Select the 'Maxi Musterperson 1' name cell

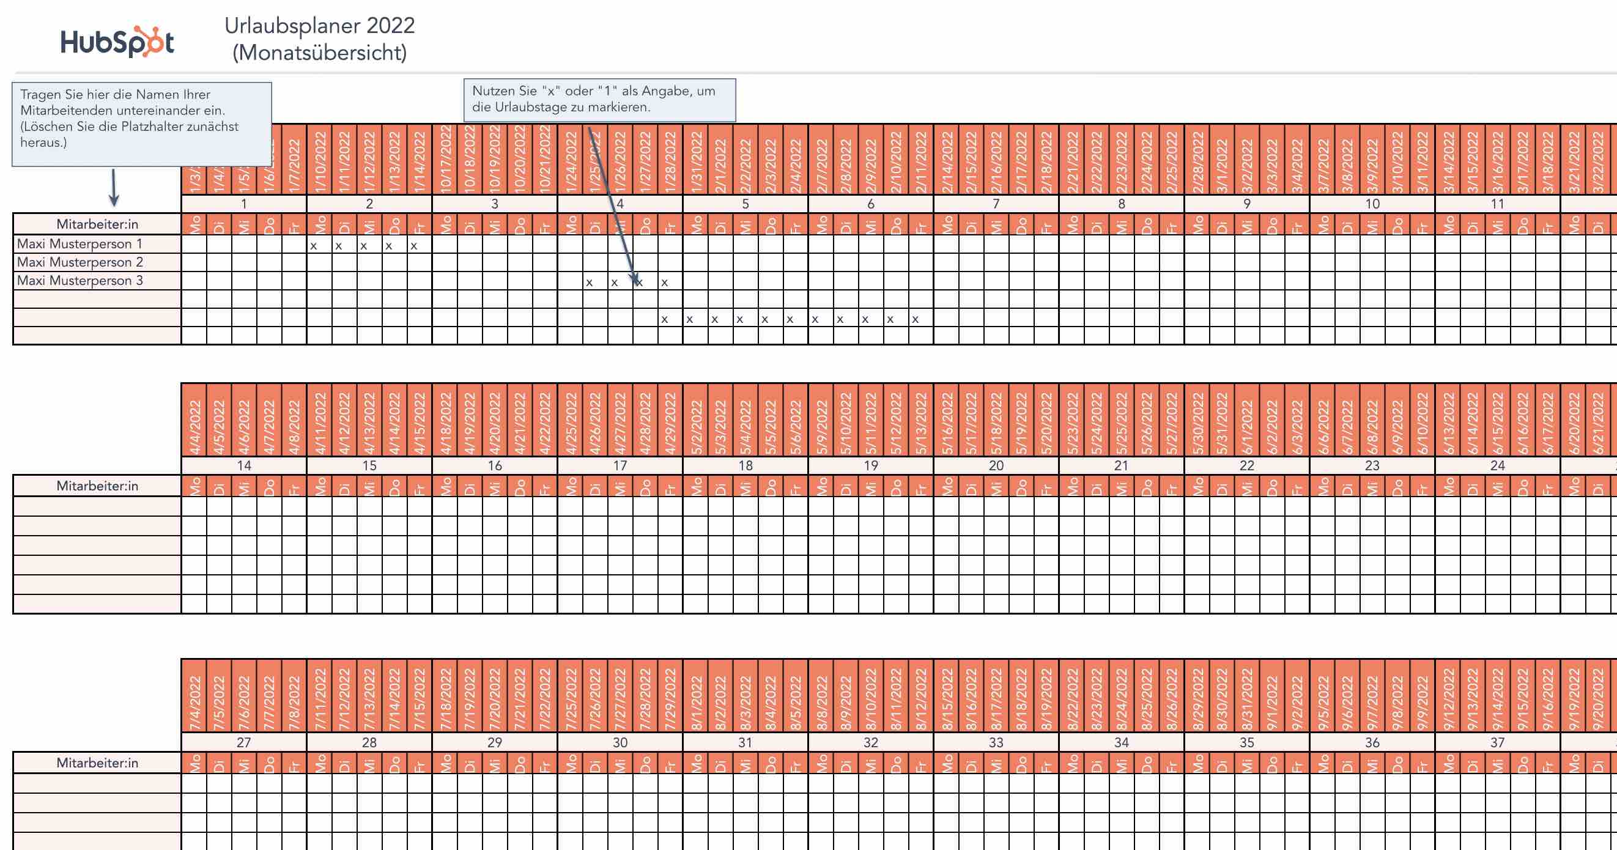pyautogui.click(x=97, y=243)
